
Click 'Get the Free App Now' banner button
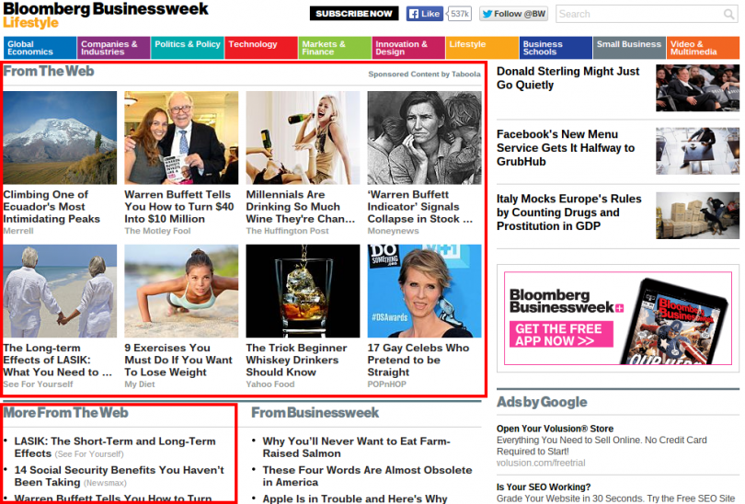pyautogui.click(x=561, y=335)
